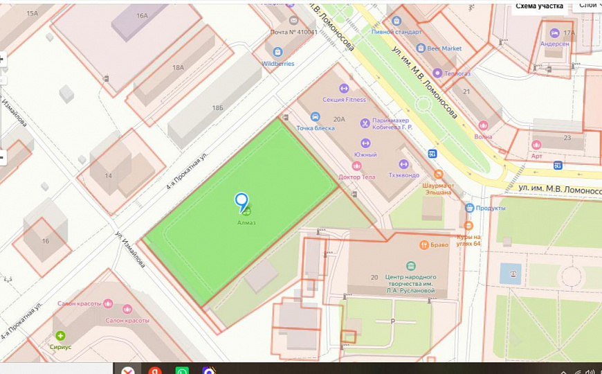The height and width of the screenshot is (374, 602).
Task: Select building number 15A
Action: (x=33, y=13)
